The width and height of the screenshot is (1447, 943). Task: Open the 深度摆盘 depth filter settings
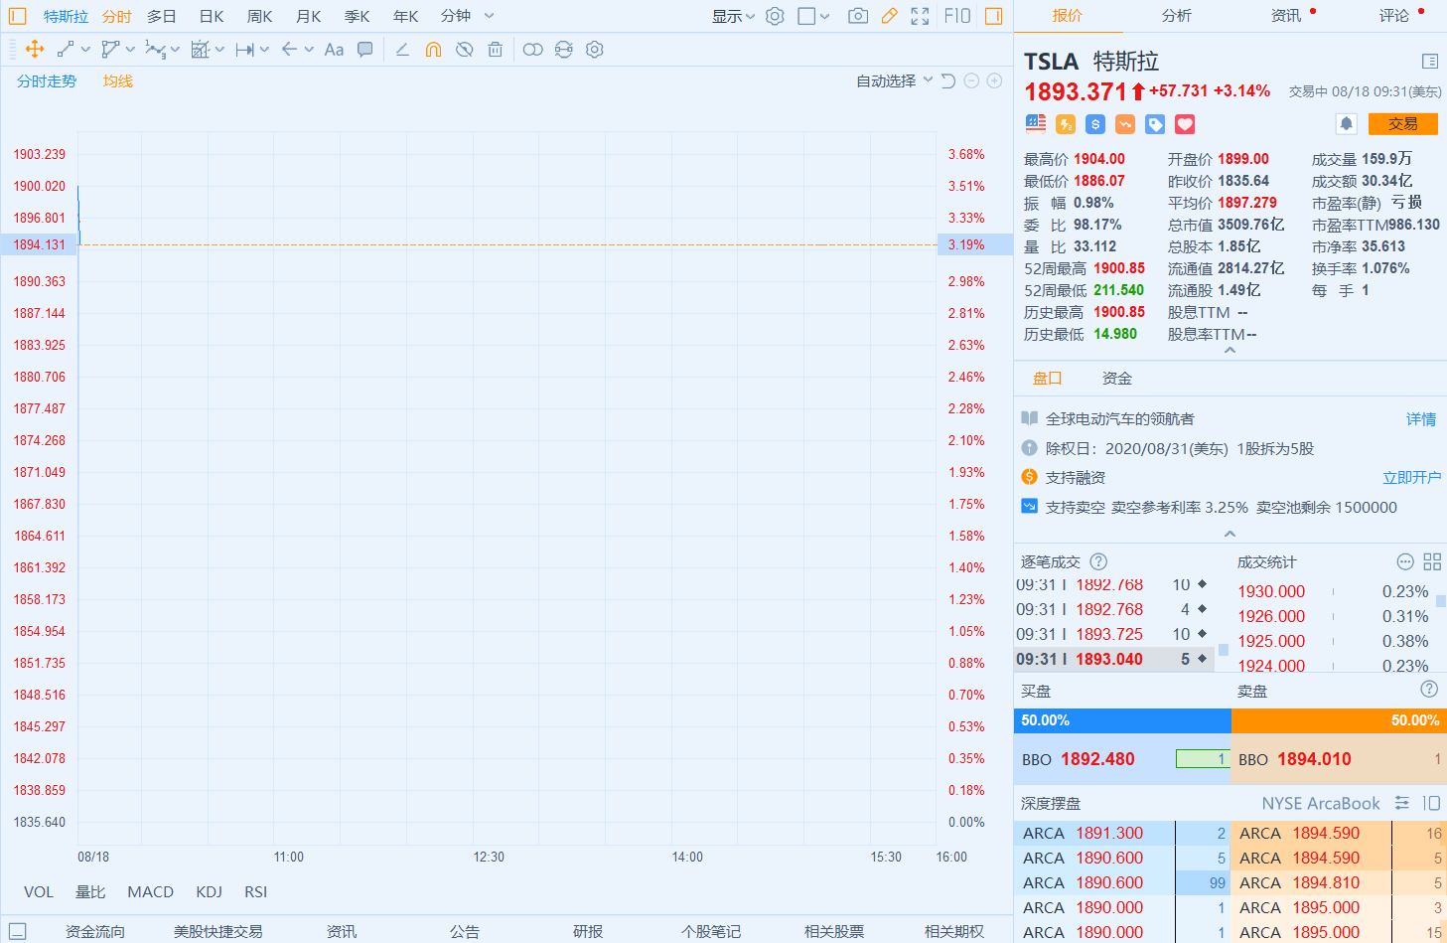[1402, 803]
